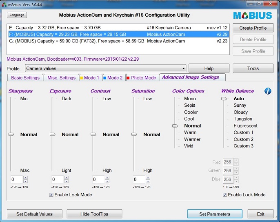Increase Saturation value with up arrow
This screenshot has height=222, width=280.
coord(148,178)
